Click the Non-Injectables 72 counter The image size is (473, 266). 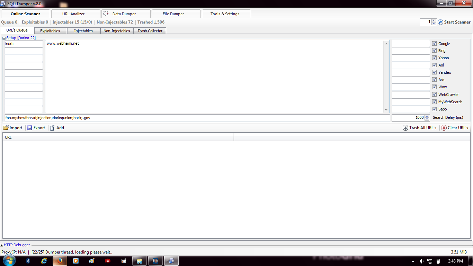click(115, 22)
